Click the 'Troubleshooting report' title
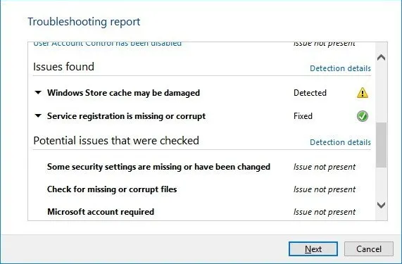 click(84, 22)
